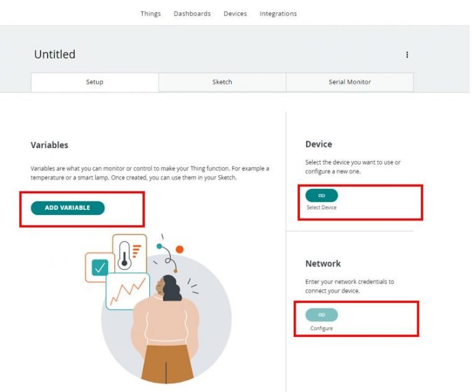
Task: Navigate to Devices page
Action: 236,14
